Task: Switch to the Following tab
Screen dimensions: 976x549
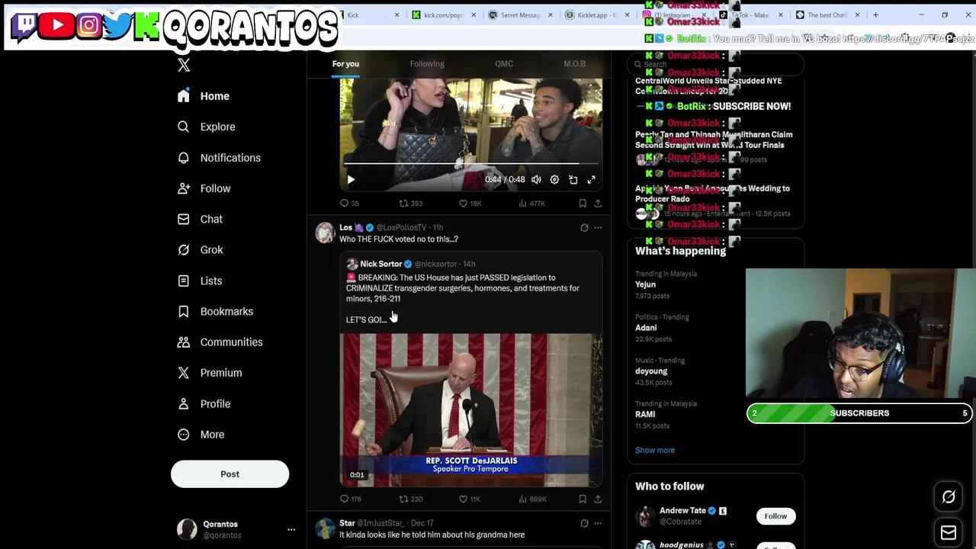Action: coord(427,64)
